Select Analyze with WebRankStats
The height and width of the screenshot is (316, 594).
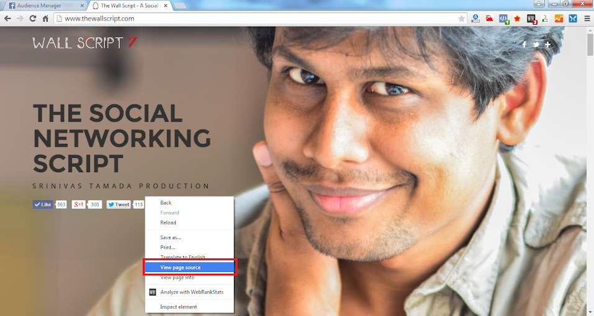click(x=189, y=292)
